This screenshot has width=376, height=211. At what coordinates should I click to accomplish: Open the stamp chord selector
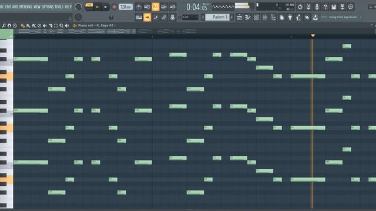tap(15, 26)
